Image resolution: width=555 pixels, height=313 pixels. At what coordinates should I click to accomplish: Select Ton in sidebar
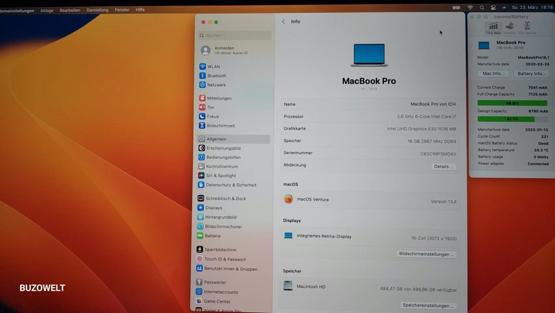click(x=207, y=107)
